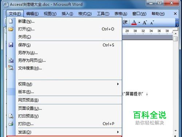Open the toolbar options overflow button
The image size is (182, 137).
[x=177, y=23]
